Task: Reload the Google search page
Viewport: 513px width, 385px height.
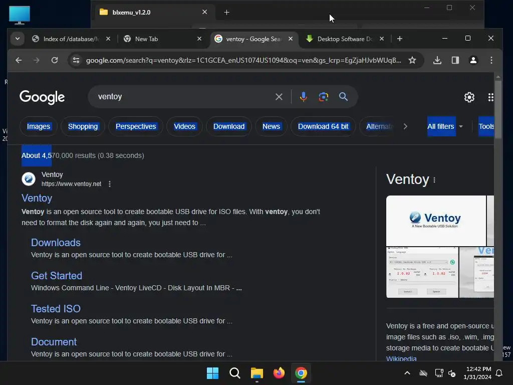Action: point(55,60)
